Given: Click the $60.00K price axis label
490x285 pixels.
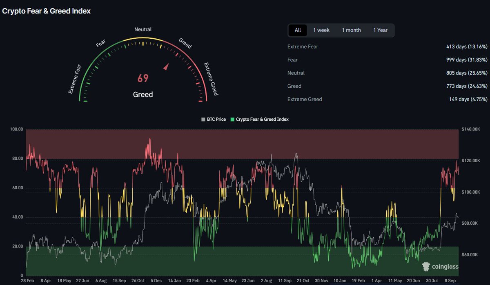Looking at the screenshot, I should (470, 255).
